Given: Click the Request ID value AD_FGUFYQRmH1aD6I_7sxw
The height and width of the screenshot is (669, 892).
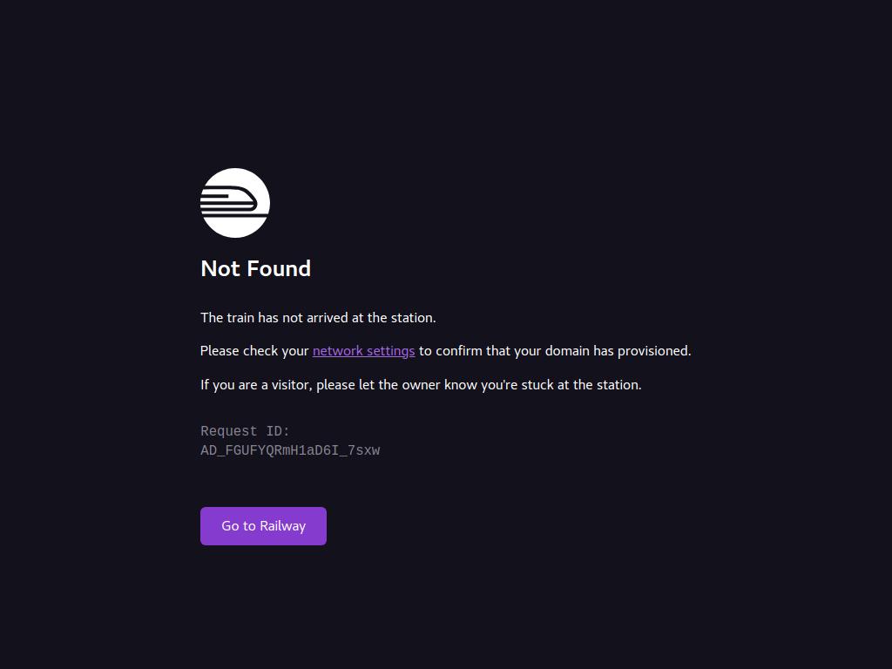Looking at the screenshot, I should click(x=290, y=450).
